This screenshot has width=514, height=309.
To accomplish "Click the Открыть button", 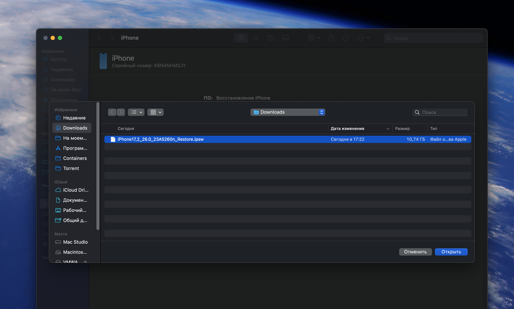I will [x=451, y=252].
